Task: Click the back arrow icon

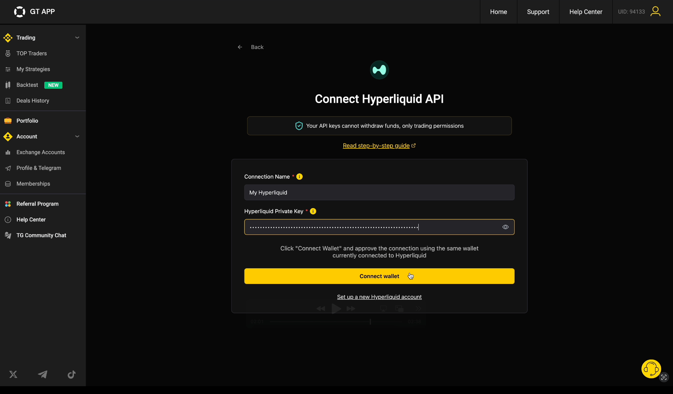Action: point(240,47)
